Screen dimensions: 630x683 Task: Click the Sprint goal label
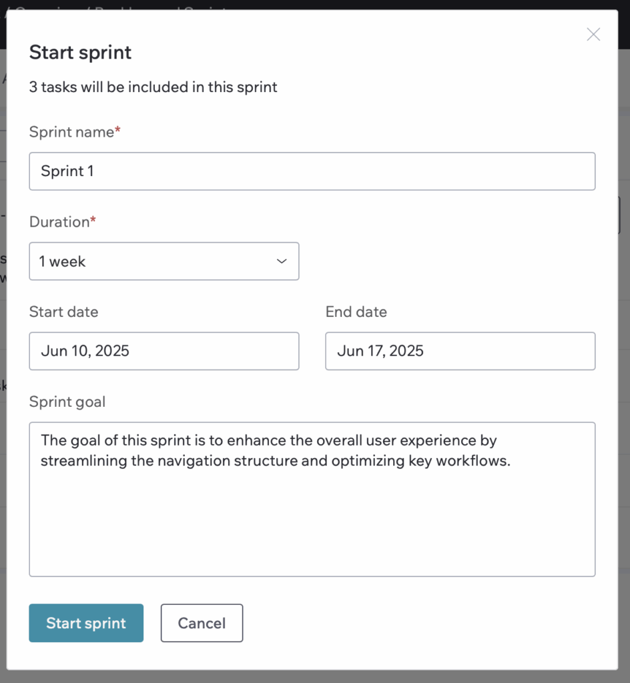[67, 402]
